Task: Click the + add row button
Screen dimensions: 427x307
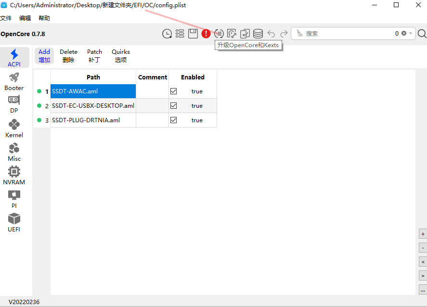Action: click(x=423, y=234)
